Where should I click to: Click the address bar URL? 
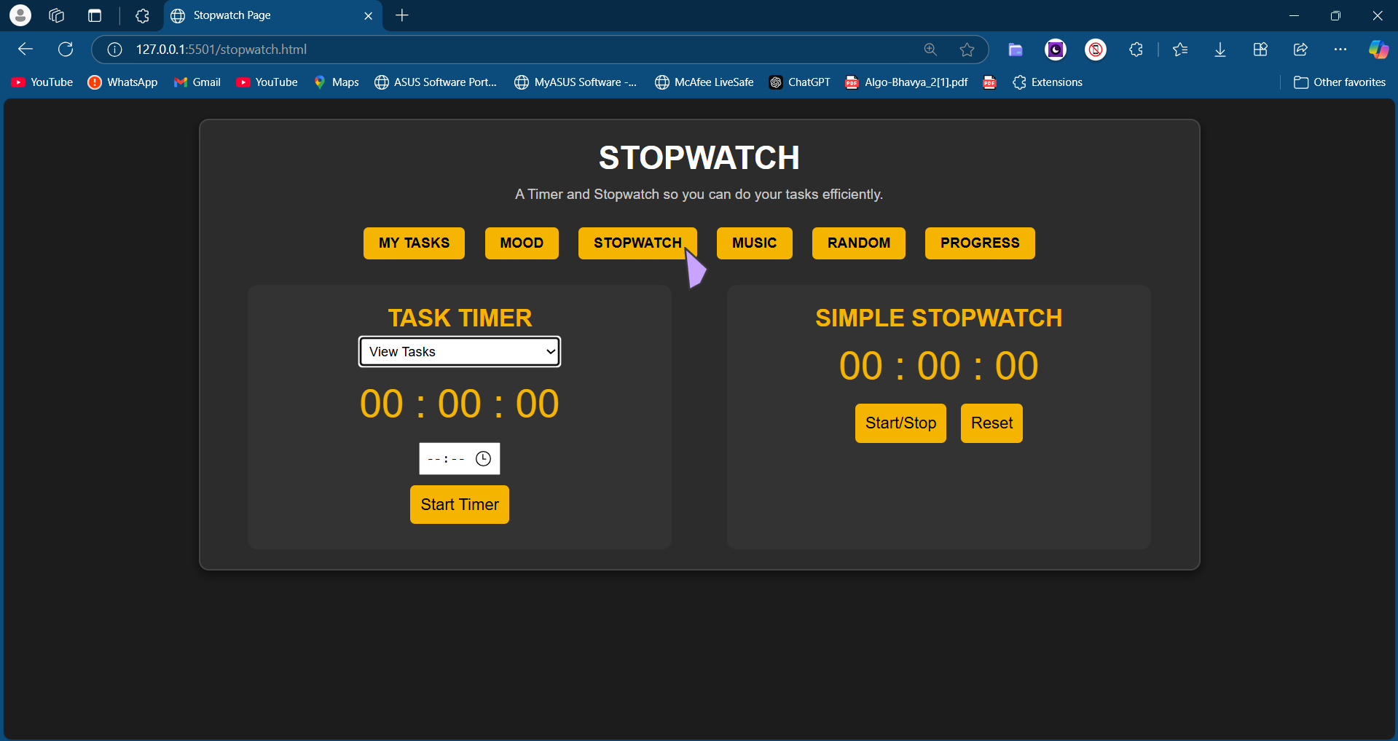221,50
